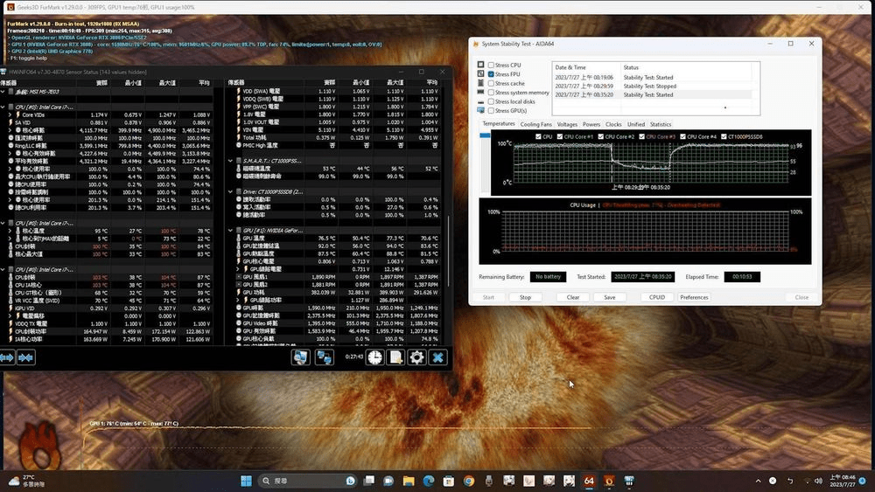
Task: Collapse the S.M.A.R.T. CT1000P5S sensor group
Action: (x=230, y=161)
